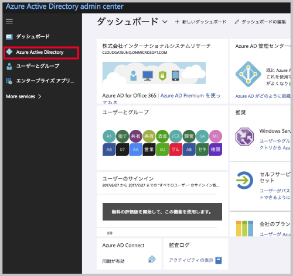Click the アクティビティの表示 link

[x=191, y=260]
